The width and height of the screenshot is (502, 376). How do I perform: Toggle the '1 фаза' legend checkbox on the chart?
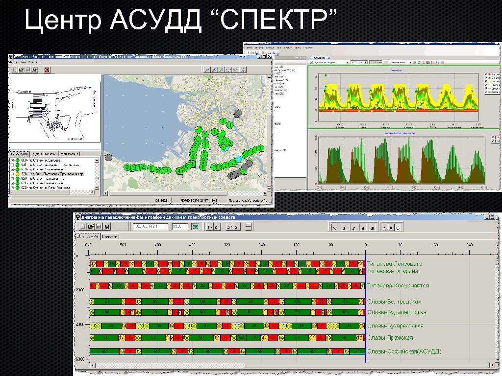tap(486, 74)
